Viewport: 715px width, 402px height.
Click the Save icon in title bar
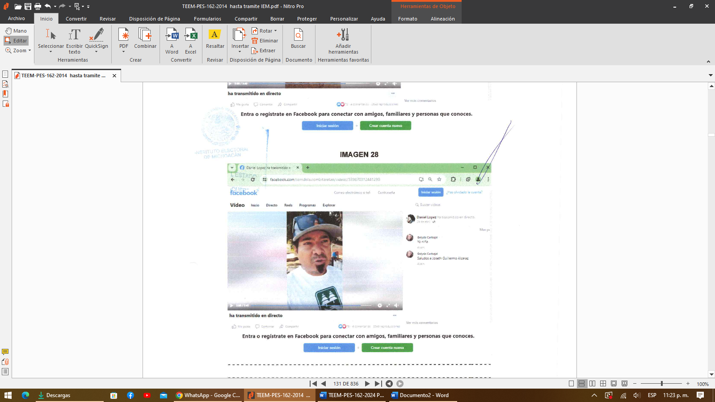[x=28, y=6]
